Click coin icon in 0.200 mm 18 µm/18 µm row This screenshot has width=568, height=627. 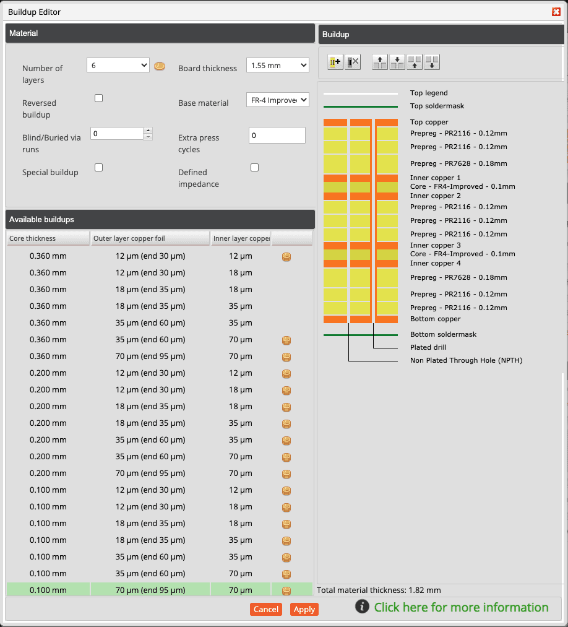point(286,407)
